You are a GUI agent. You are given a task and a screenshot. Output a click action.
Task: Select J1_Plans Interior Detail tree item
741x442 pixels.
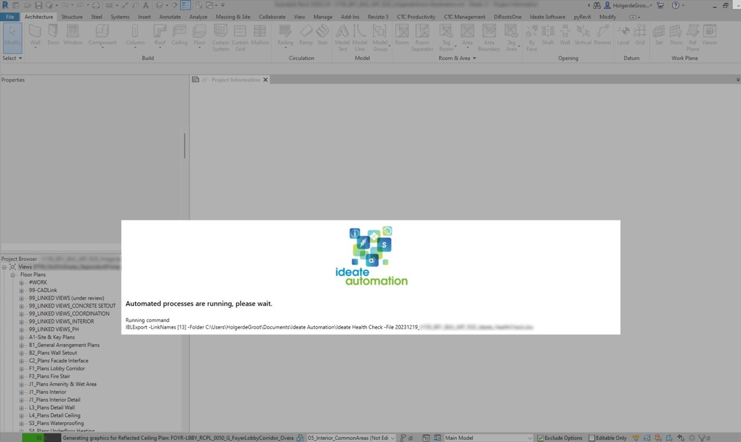pos(54,400)
